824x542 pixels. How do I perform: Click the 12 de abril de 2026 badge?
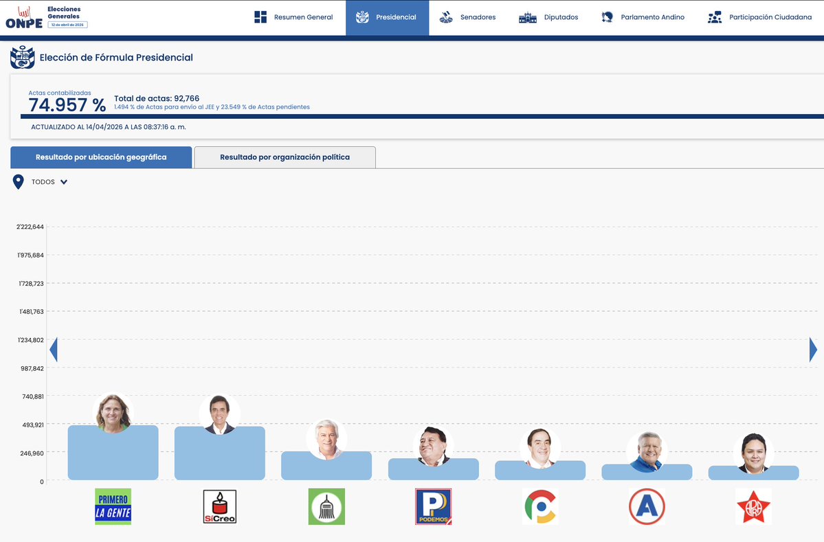pos(68,25)
